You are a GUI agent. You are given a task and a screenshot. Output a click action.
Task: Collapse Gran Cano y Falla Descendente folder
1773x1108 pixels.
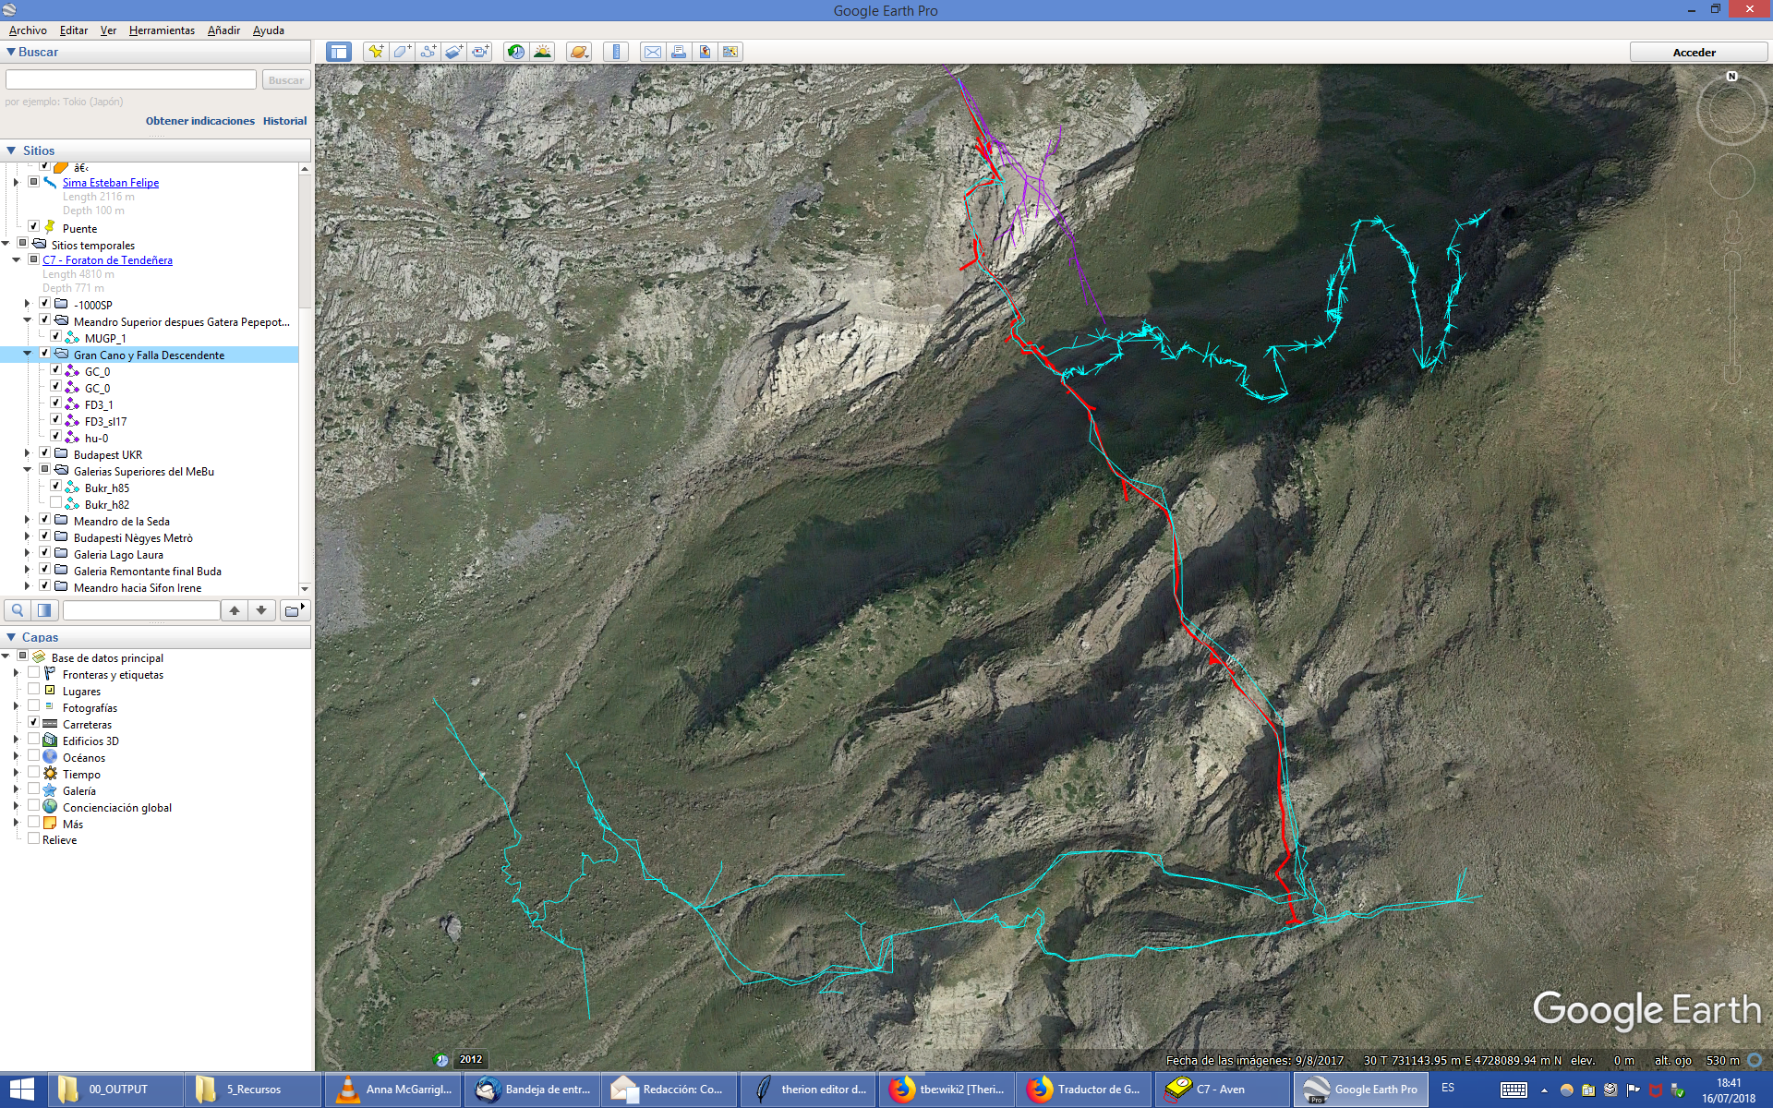pos(27,354)
